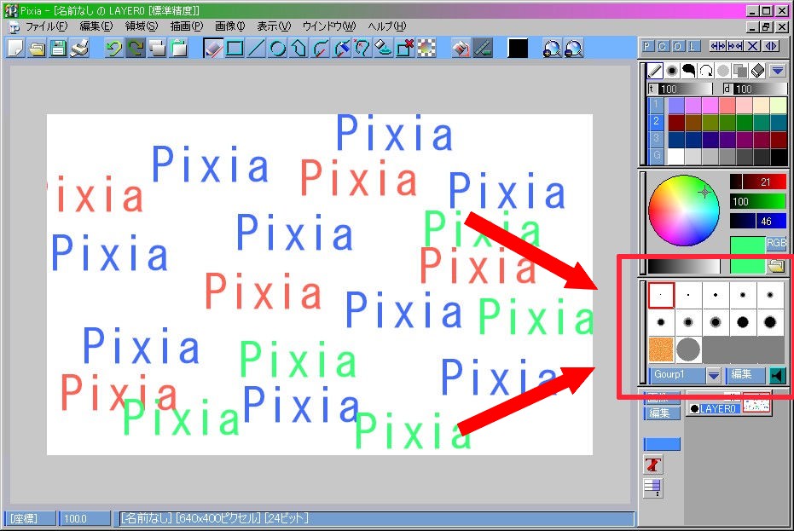Undo the last action
794x531 pixels.
pos(114,49)
